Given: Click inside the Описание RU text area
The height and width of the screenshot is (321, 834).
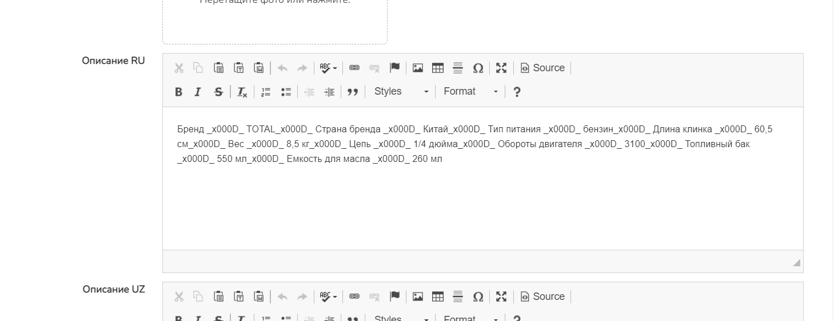Looking at the screenshot, I should pos(482,178).
